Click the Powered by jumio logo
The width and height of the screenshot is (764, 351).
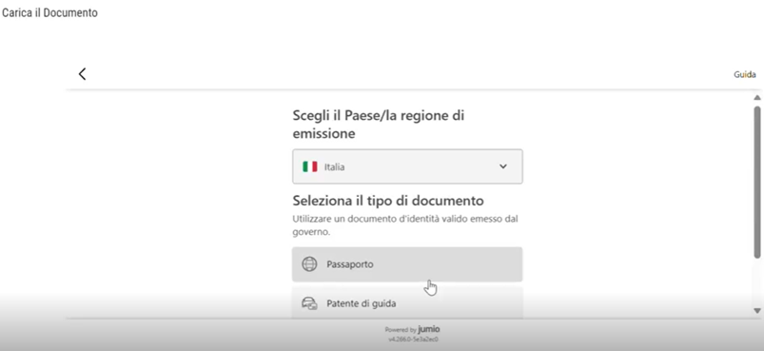click(x=412, y=329)
